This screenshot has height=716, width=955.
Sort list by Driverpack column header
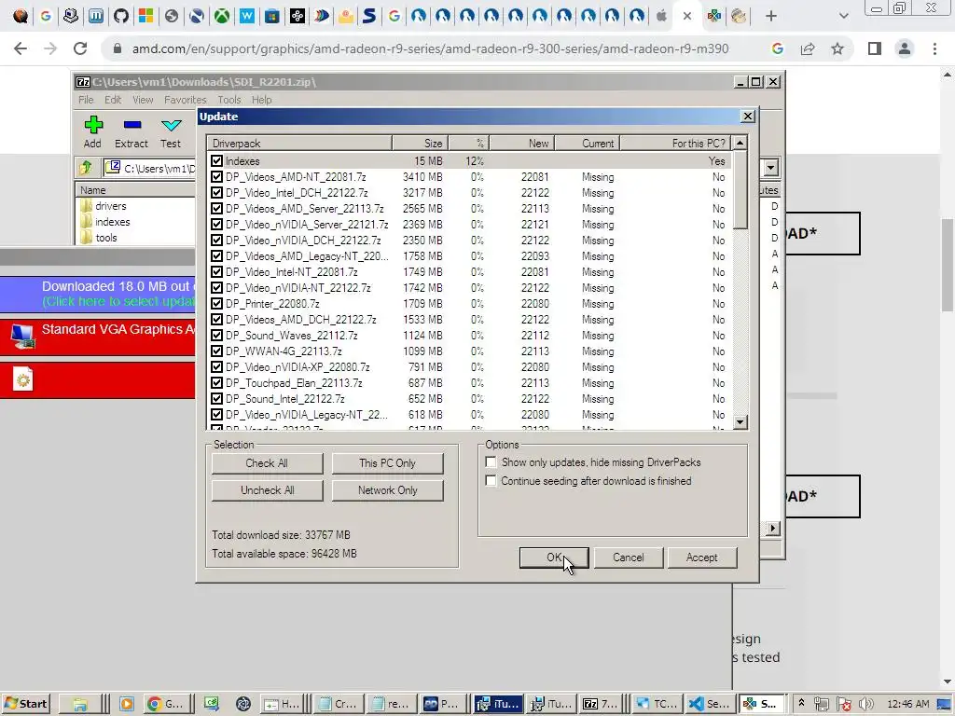299,143
